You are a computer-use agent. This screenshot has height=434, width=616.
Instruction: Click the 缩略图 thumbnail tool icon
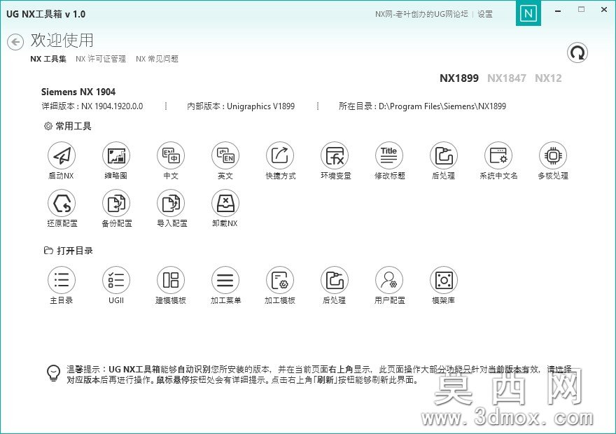pos(116,155)
